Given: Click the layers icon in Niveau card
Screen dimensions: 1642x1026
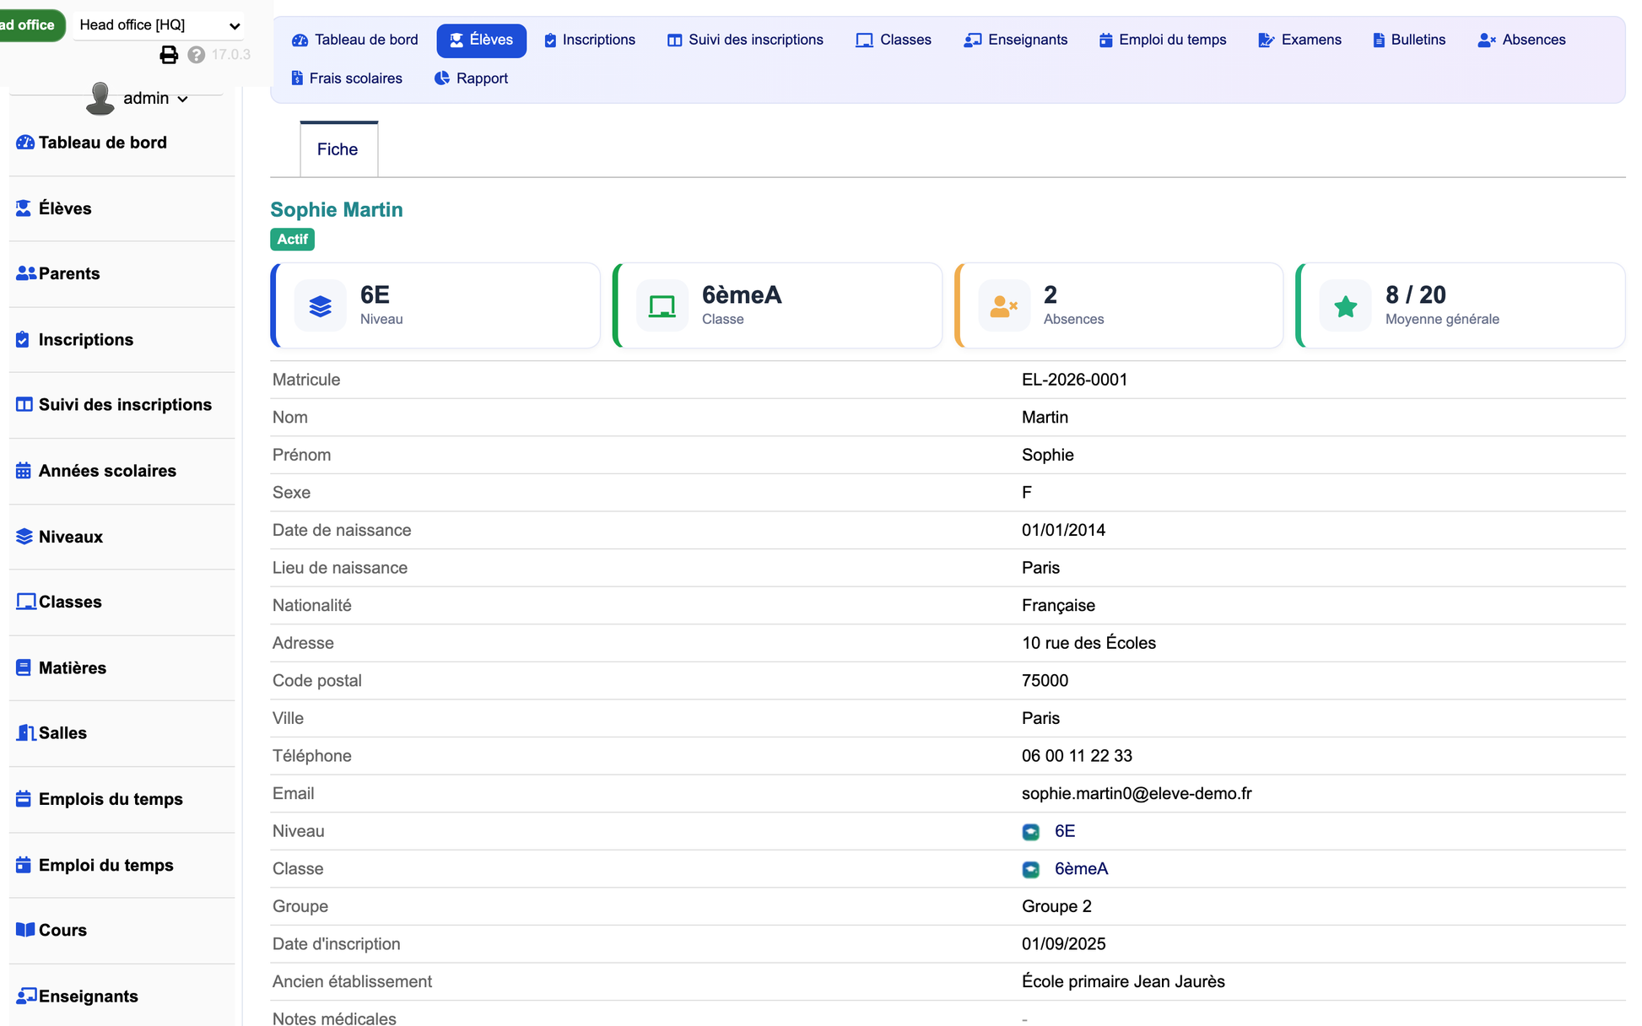Looking at the screenshot, I should [x=321, y=306].
